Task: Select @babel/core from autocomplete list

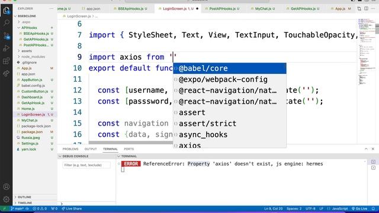Action: pos(230,69)
